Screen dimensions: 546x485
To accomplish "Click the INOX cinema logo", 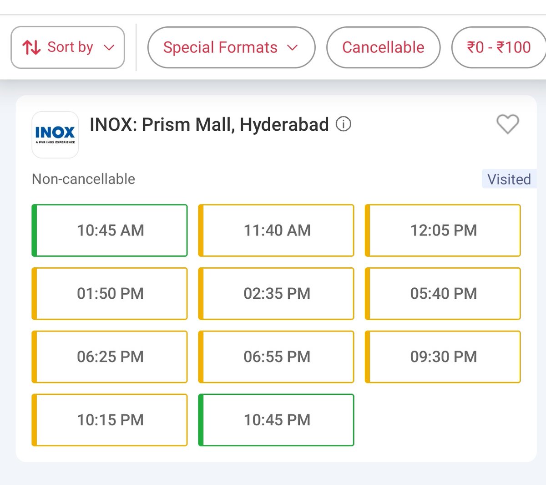I will click(x=55, y=135).
